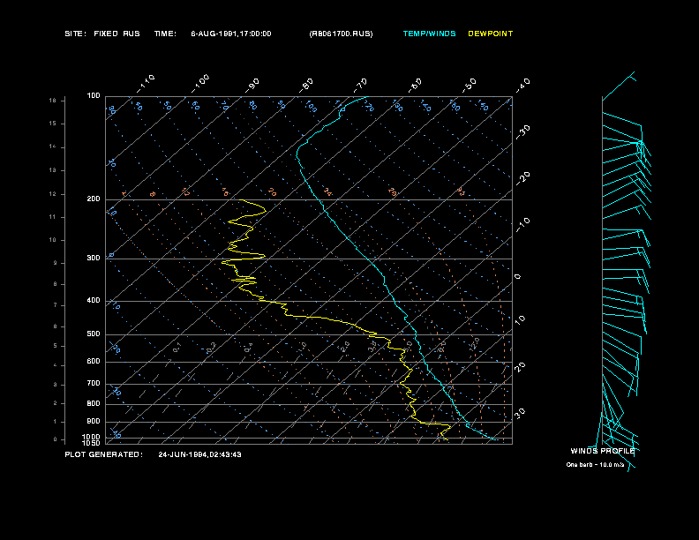The height and width of the screenshot is (540, 699).
Task: Click the -110 temperature label at top
Action: pyautogui.click(x=147, y=81)
